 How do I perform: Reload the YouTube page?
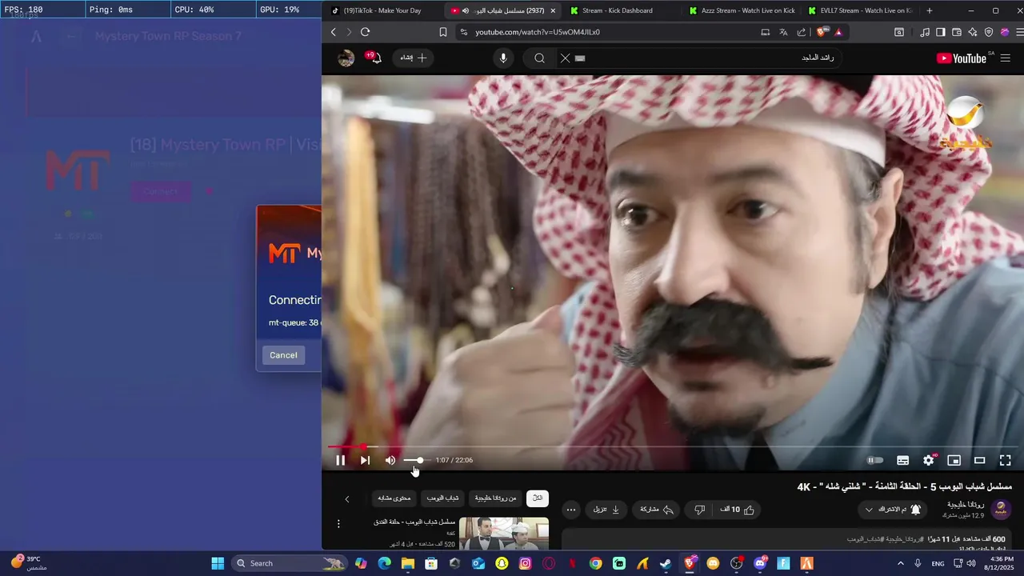coord(365,32)
